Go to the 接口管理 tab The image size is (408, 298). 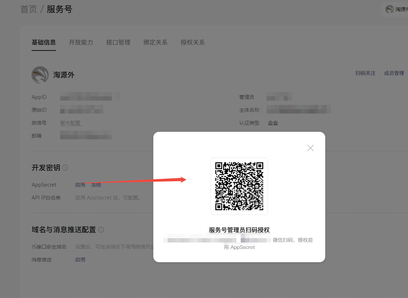click(x=118, y=42)
